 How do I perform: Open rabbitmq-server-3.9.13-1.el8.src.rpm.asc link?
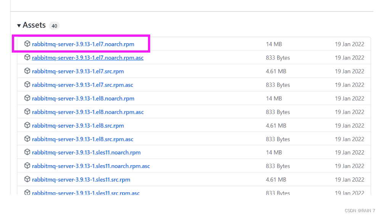82,139
